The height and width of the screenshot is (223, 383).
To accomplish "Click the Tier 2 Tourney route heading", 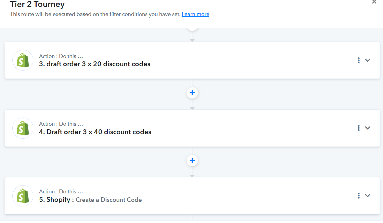I will tap(37, 4).
